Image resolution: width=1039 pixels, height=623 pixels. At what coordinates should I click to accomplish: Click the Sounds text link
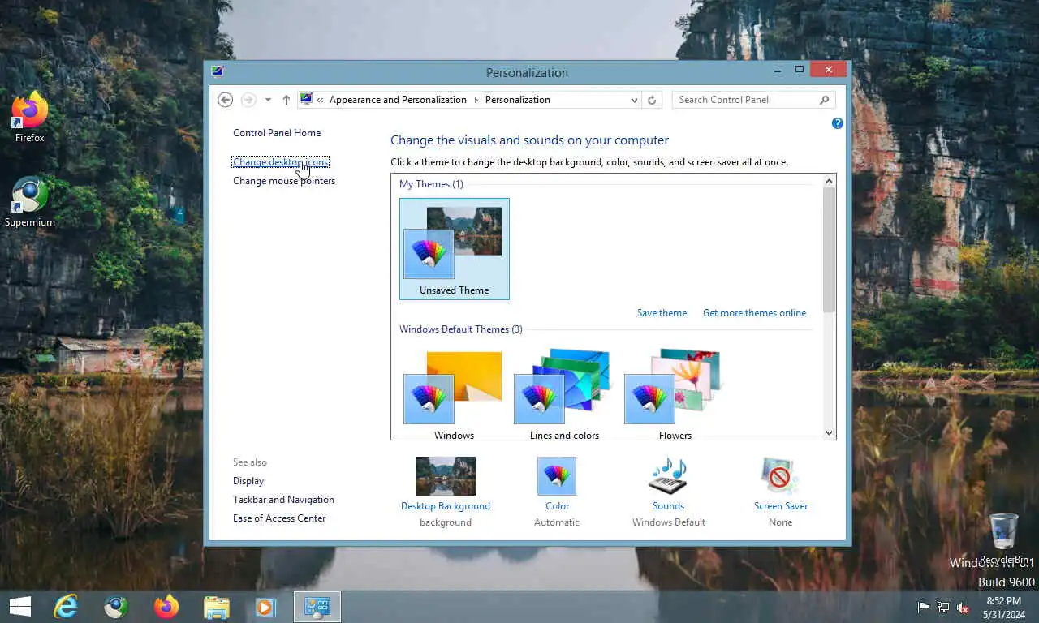[x=668, y=506]
